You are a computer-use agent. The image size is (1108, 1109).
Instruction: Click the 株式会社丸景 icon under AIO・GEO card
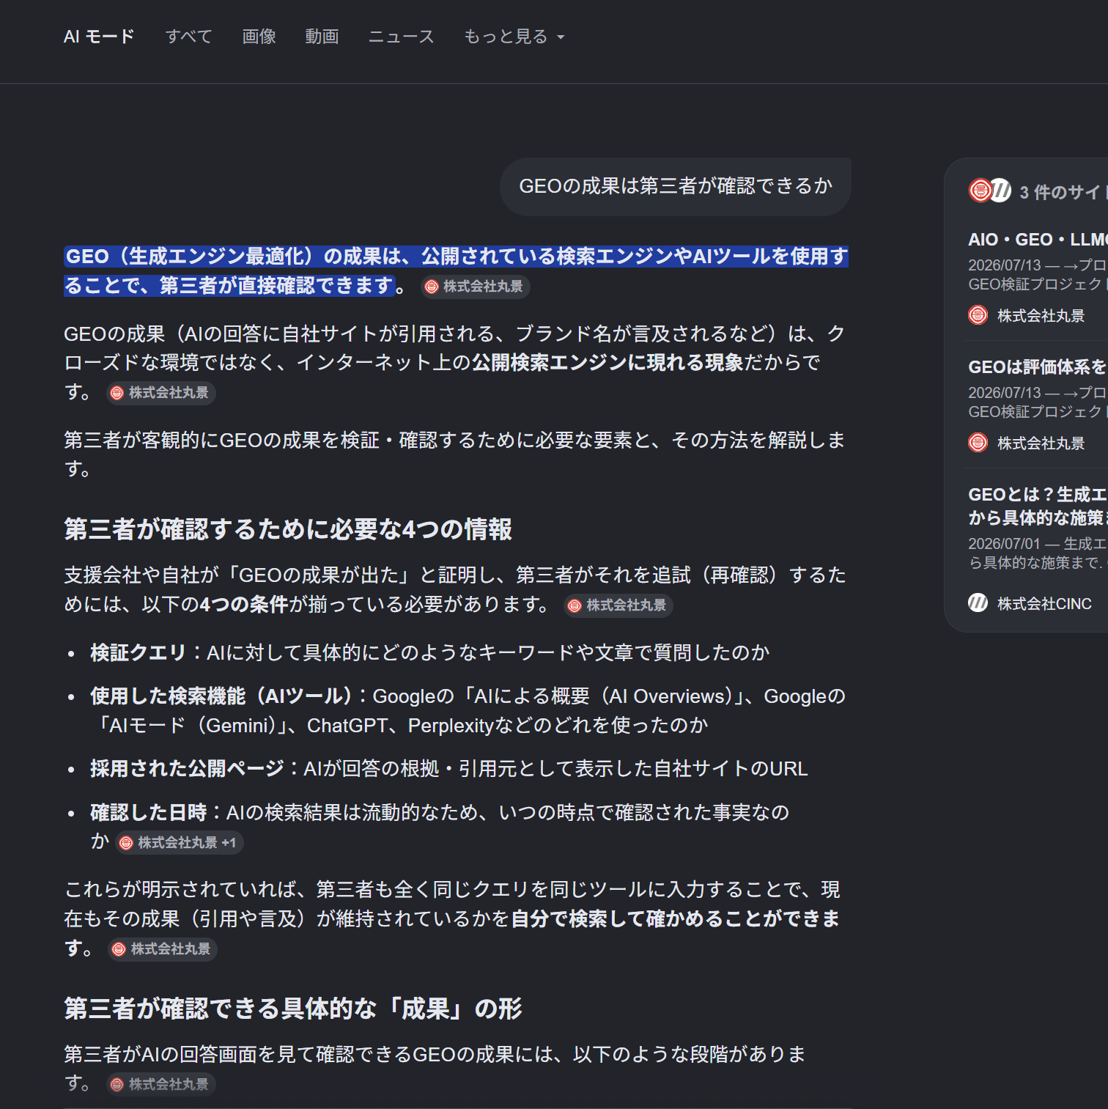click(978, 315)
